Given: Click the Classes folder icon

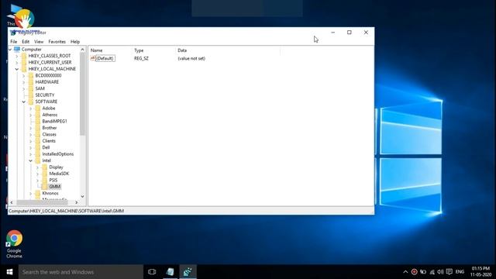Looking at the screenshot, I should point(38,134).
